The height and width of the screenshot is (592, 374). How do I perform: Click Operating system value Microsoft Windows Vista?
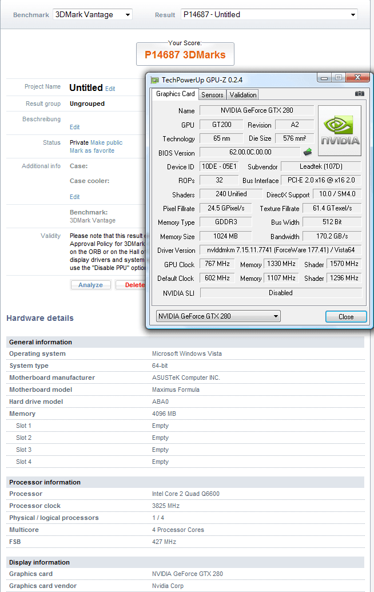coord(187,353)
